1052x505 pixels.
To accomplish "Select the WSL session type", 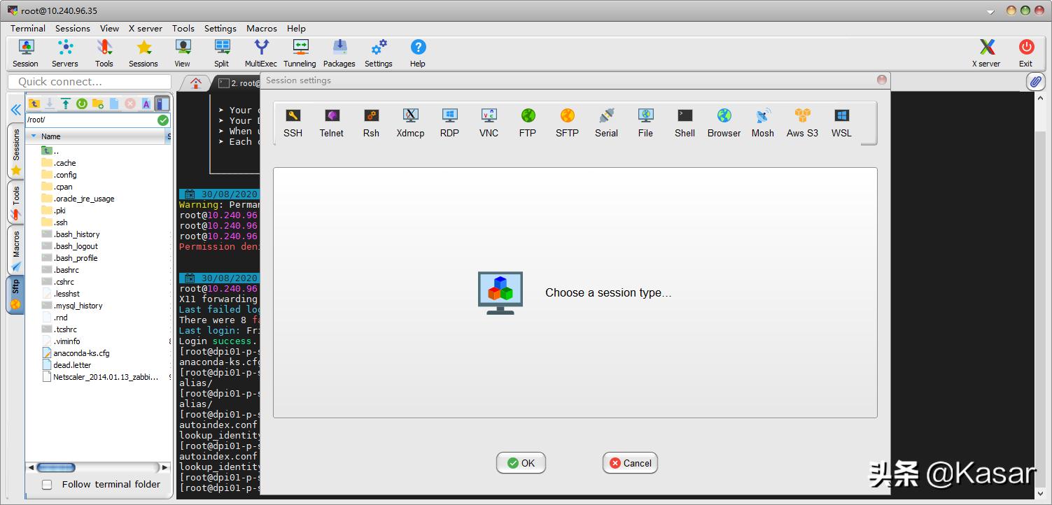I will coord(841,123).
